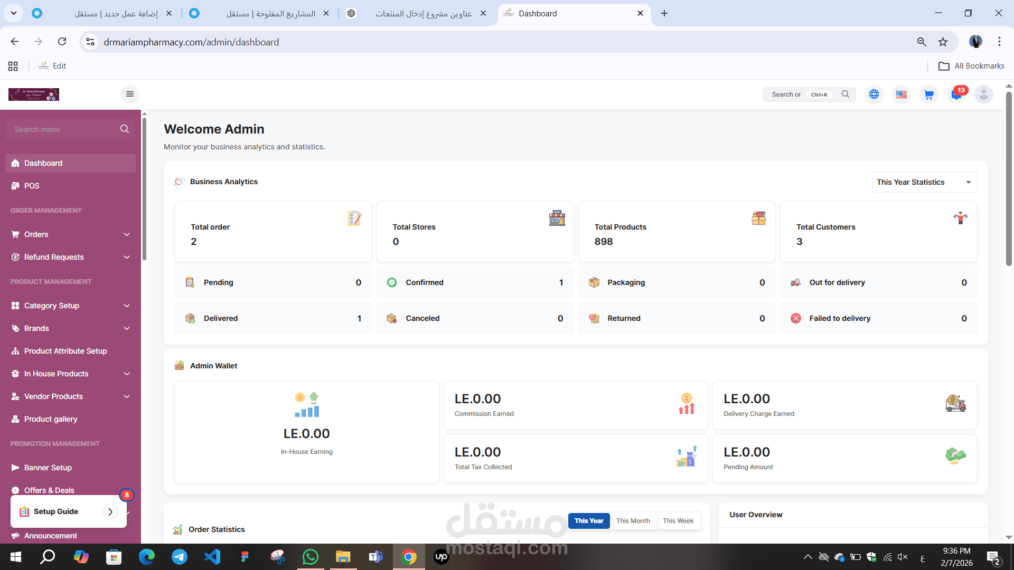Open Product Attribute Setup in sidebar

point(65,351)
